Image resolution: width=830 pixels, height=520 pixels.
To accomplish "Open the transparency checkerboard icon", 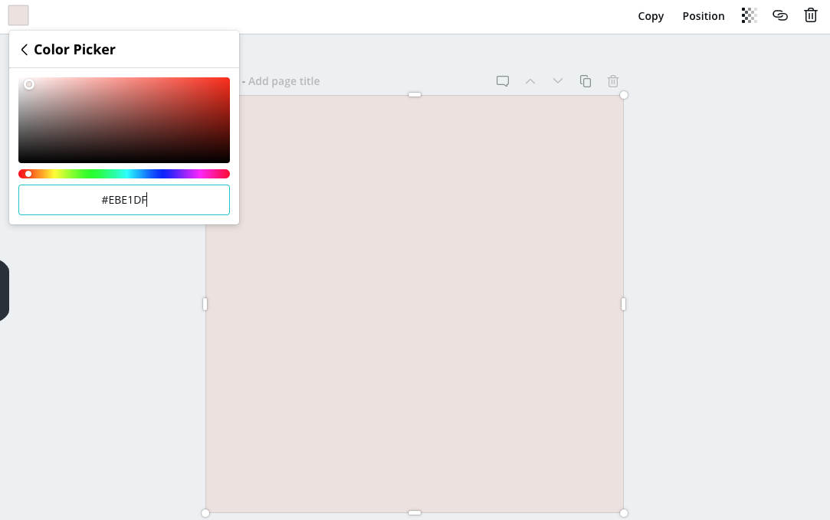I will 749,16.
